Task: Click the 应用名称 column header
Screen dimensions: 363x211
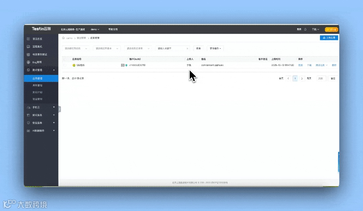Action: (x=77, y=59)
